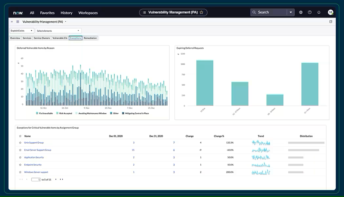Open the Workspaces menu
Viewport: 344px width, 197px height.
point(88,13)
